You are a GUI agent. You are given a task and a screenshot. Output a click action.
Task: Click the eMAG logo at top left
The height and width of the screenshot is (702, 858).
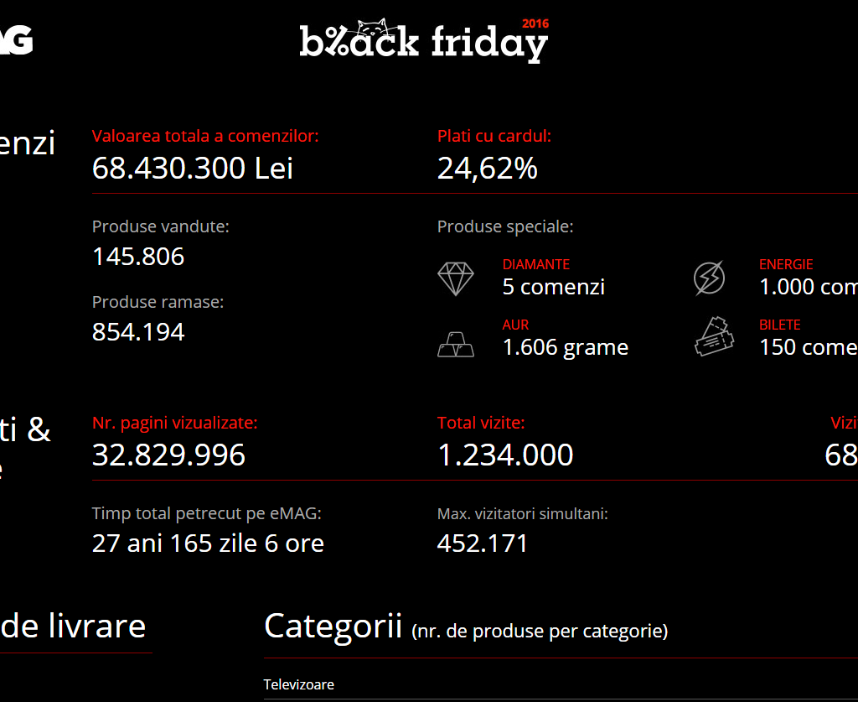click(17, 39)
